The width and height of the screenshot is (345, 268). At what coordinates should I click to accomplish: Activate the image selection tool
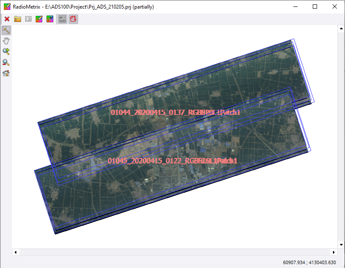(x=6, y=30)
